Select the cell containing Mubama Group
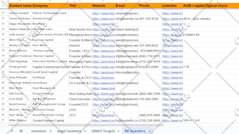Image resolution: width=239 pixels, height=134 pixels. point(50,109)
